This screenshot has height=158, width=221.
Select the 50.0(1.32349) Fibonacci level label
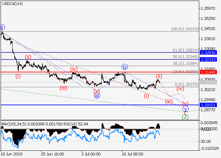(185, 57)
